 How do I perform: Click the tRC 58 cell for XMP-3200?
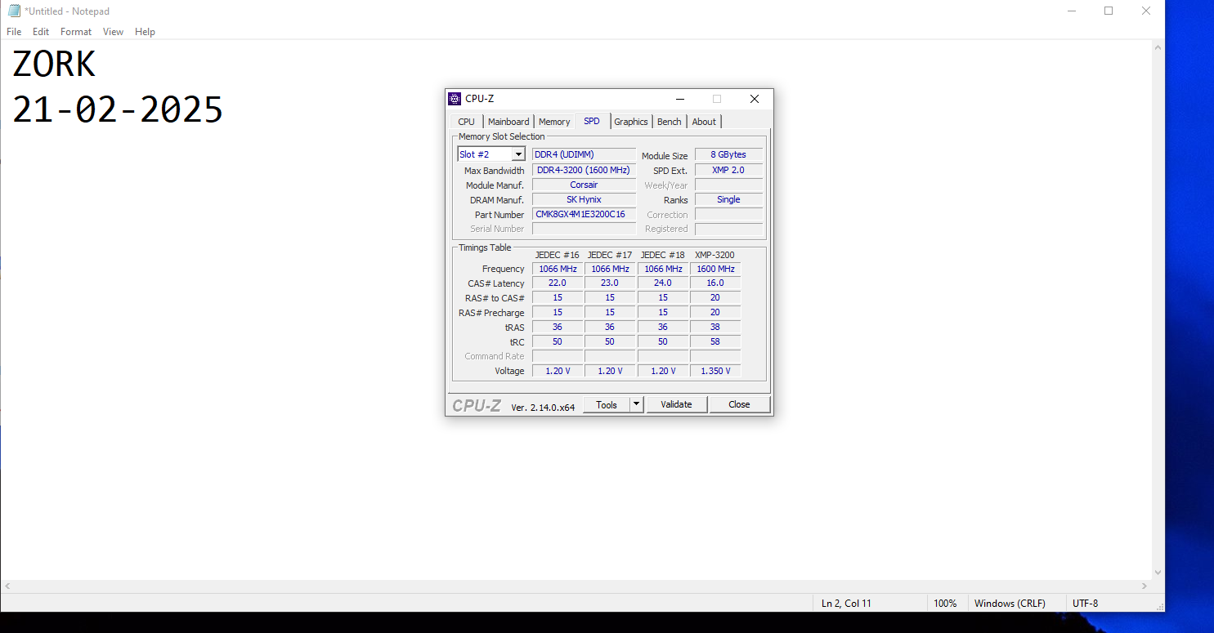click(x=715, y=341)
